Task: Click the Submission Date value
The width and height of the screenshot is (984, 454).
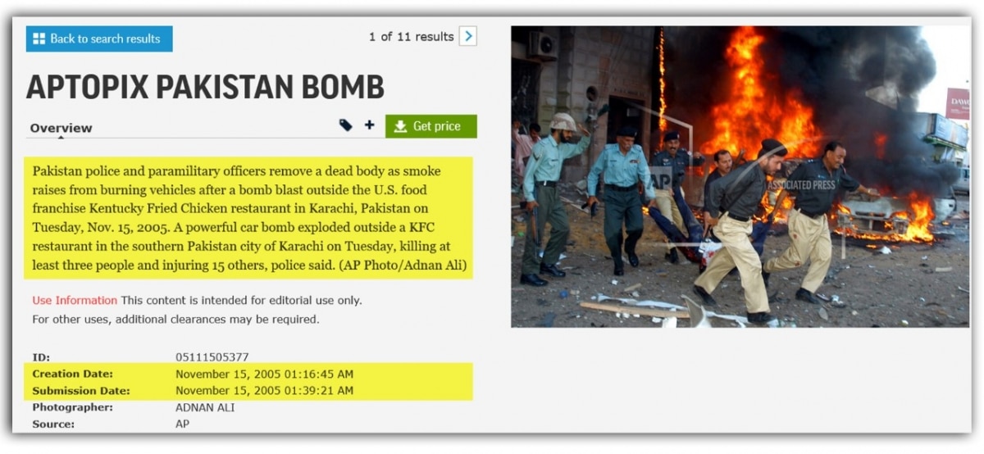Action: [264, 391]
